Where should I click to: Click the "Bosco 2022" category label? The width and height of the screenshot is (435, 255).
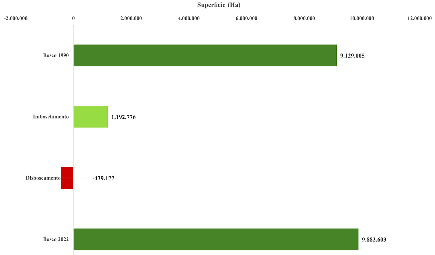pyautogui.click(x=56, y=239)
